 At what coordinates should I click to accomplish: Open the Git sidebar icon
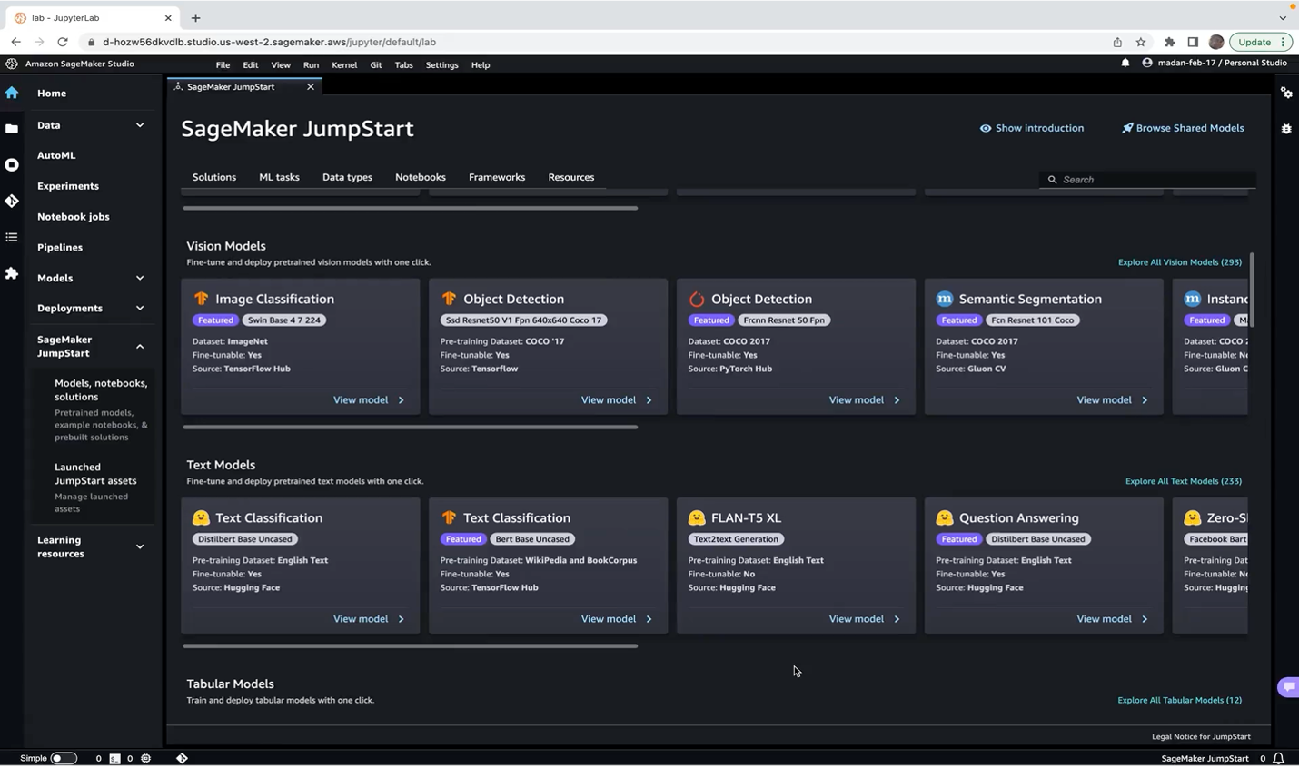pos(12,201)
